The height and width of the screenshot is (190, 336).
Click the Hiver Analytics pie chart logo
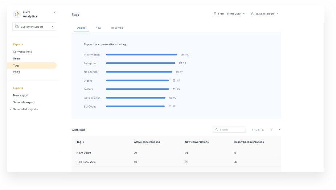point(17,15)
